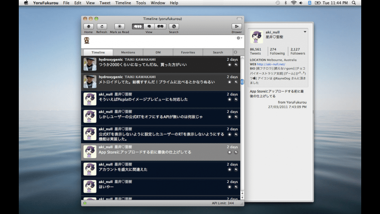Mark all tweets as read
The width and height of the screenshot is (380, 214).
[120, 26]
